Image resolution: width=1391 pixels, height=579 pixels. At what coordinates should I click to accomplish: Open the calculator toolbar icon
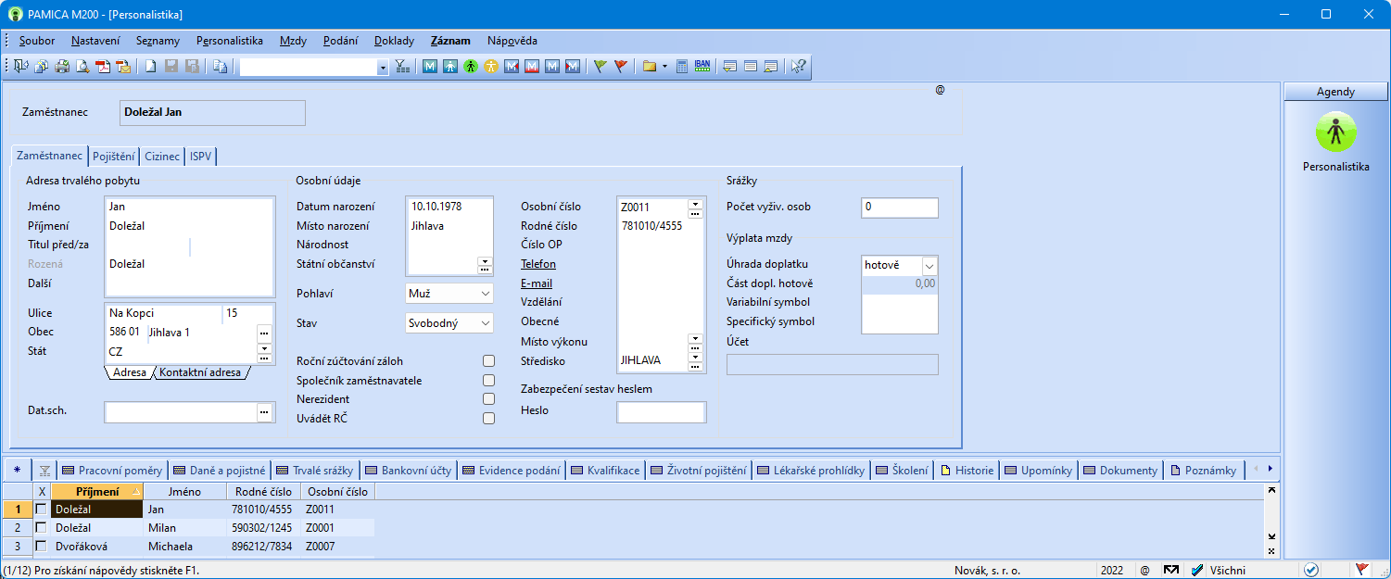pos(682,67)
